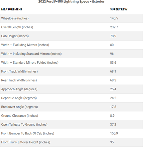Select the 155.9 front bumper value
Image resolution: width=143 pixels, height=147 pixels.
coord(114,133)
